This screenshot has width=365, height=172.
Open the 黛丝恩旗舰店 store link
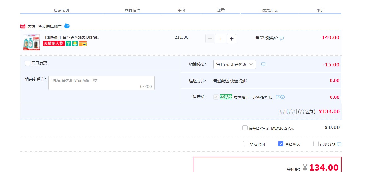(x=50, y=27)
